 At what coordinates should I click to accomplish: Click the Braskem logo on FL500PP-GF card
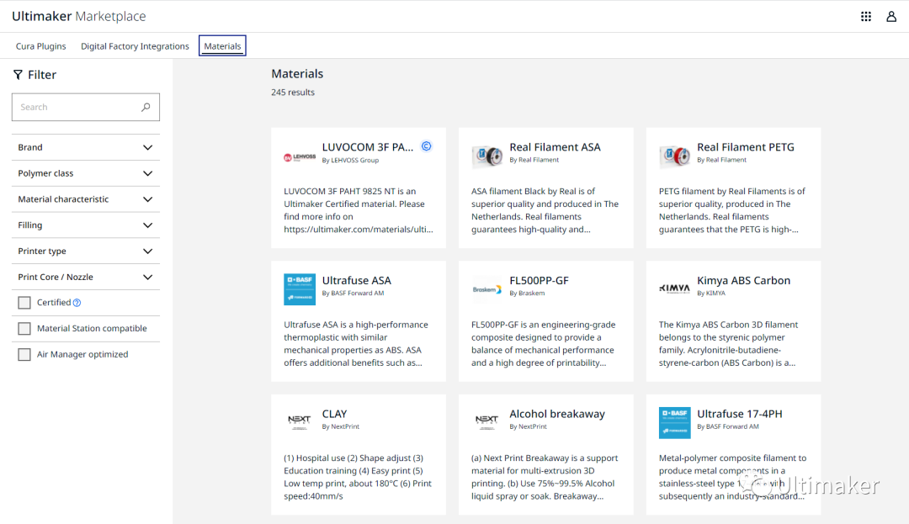[x=487, y=289]
